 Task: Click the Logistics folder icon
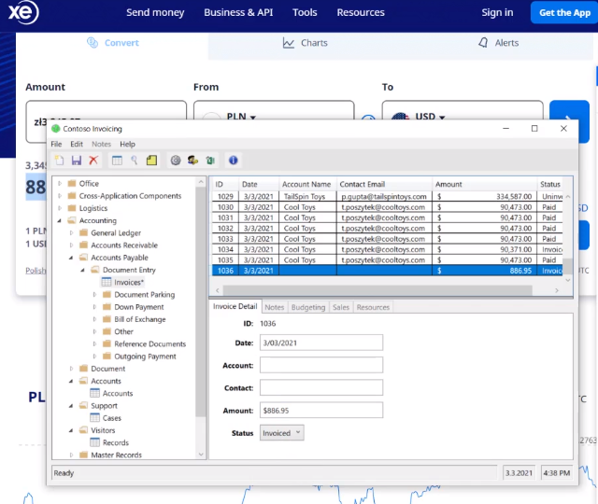(72, 208)
